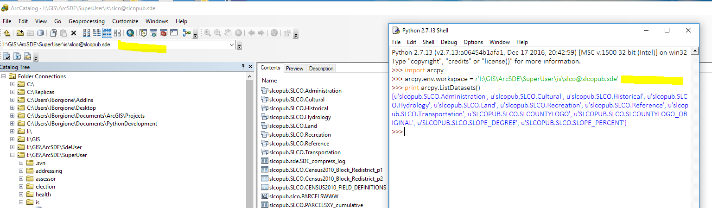This screenshot has width=712, height=208.
Task: Open ArcCatalog Customize menu
Action: tap(125, 21)
